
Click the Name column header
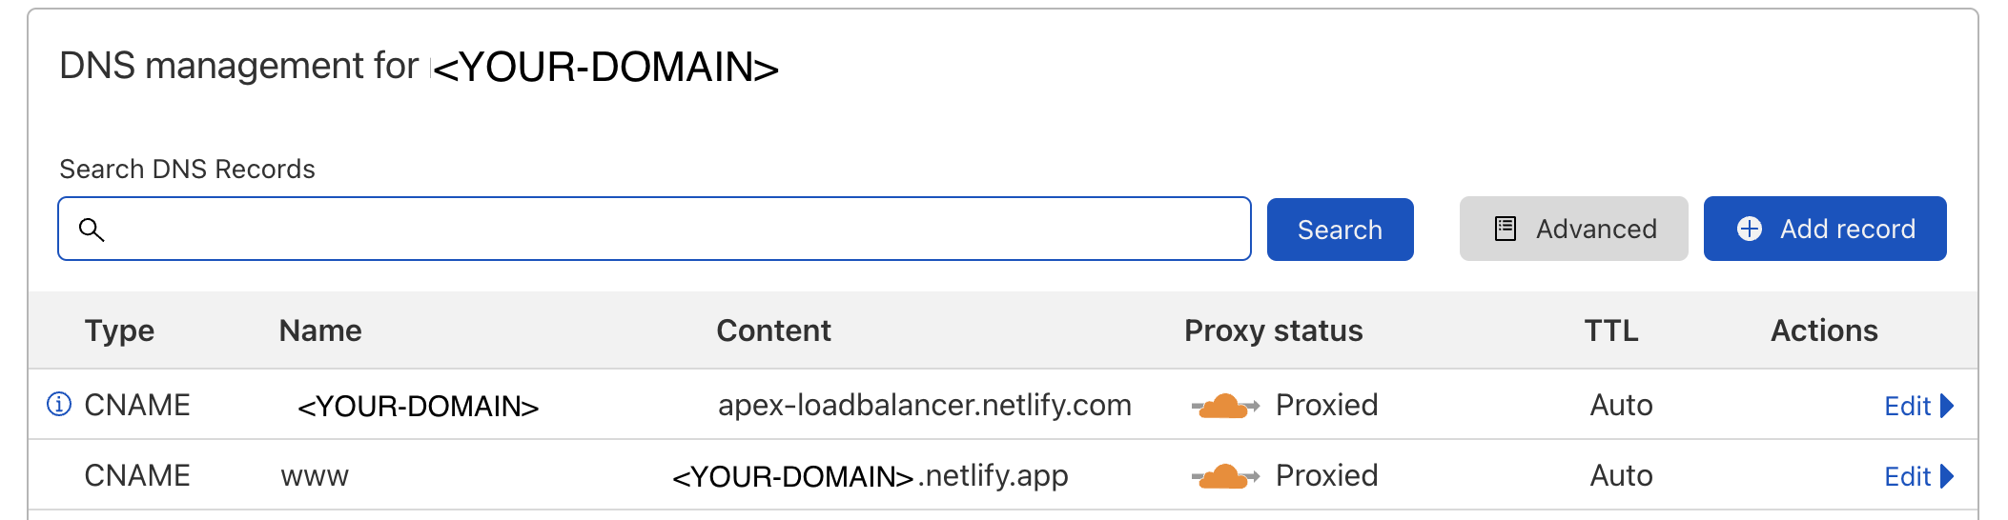click(x=320, y=330)
